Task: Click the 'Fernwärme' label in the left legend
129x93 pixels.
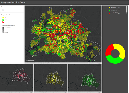Action: 7,22
